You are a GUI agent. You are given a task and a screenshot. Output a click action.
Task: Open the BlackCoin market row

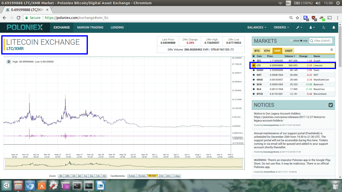click(293, 89)
